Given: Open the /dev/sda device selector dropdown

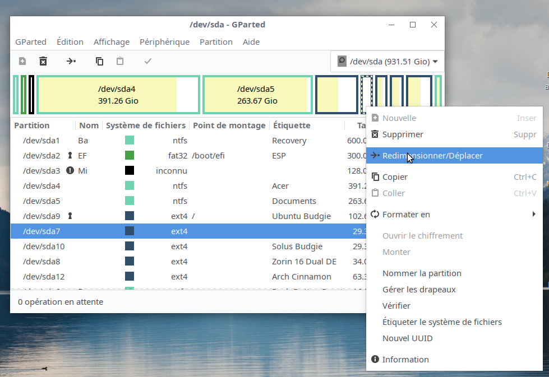Looking at the screenshot, I should pyautogui.click(x=387, y=62).
